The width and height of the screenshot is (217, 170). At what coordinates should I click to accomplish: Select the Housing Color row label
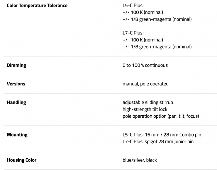(22, 160)
